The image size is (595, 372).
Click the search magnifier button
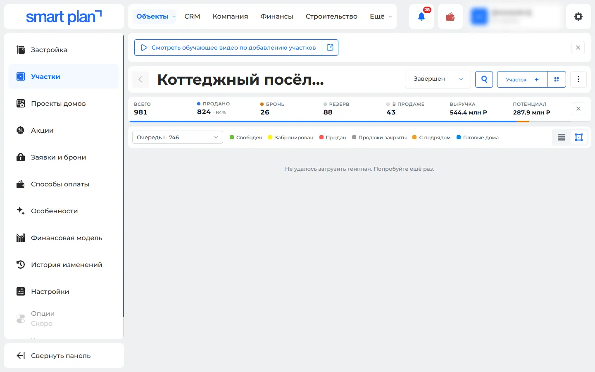coord(484,79)
